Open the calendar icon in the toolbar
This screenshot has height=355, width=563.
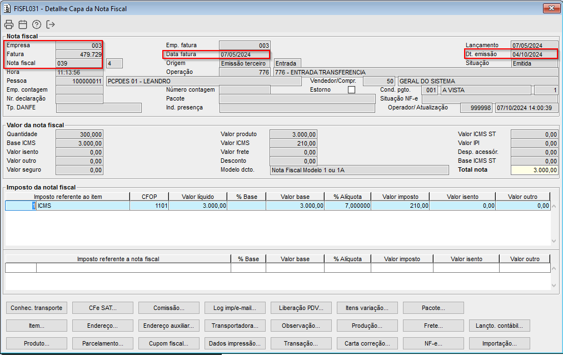[x=23, y=24]
